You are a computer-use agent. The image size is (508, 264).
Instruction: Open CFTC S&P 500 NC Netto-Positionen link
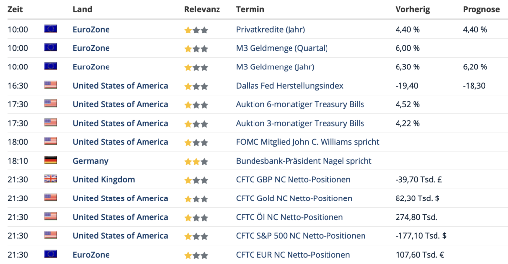point(301,236)
